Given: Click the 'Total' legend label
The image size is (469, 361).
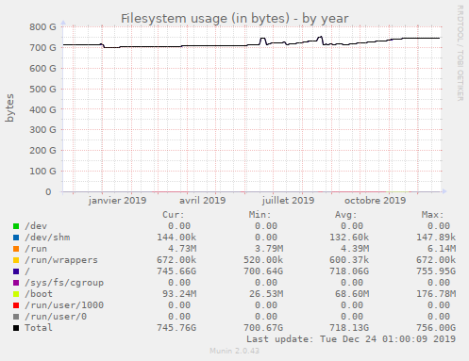Looking at the screenshot, I should [39, 328].
